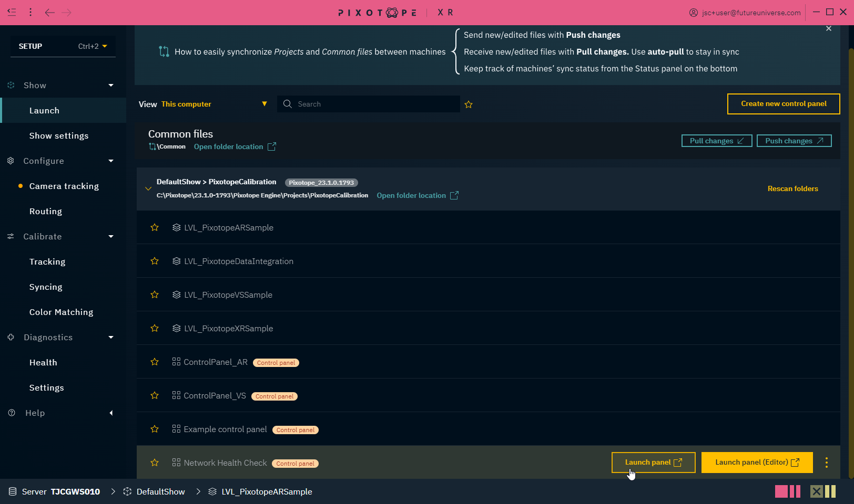854x504 pixels.
Task: Click the Diagnostics icon
Action: tap(11, 337)
